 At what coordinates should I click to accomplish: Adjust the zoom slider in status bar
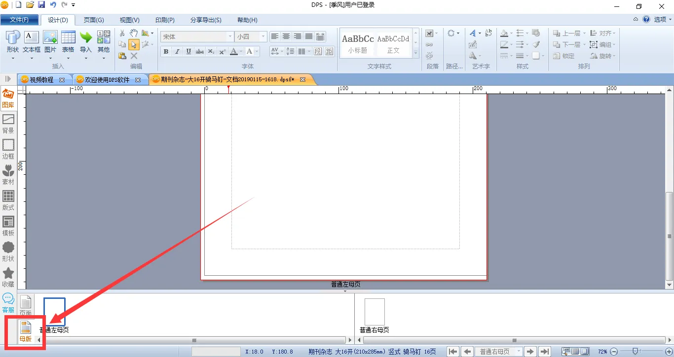pyautogui.click(x=636, y=352)
